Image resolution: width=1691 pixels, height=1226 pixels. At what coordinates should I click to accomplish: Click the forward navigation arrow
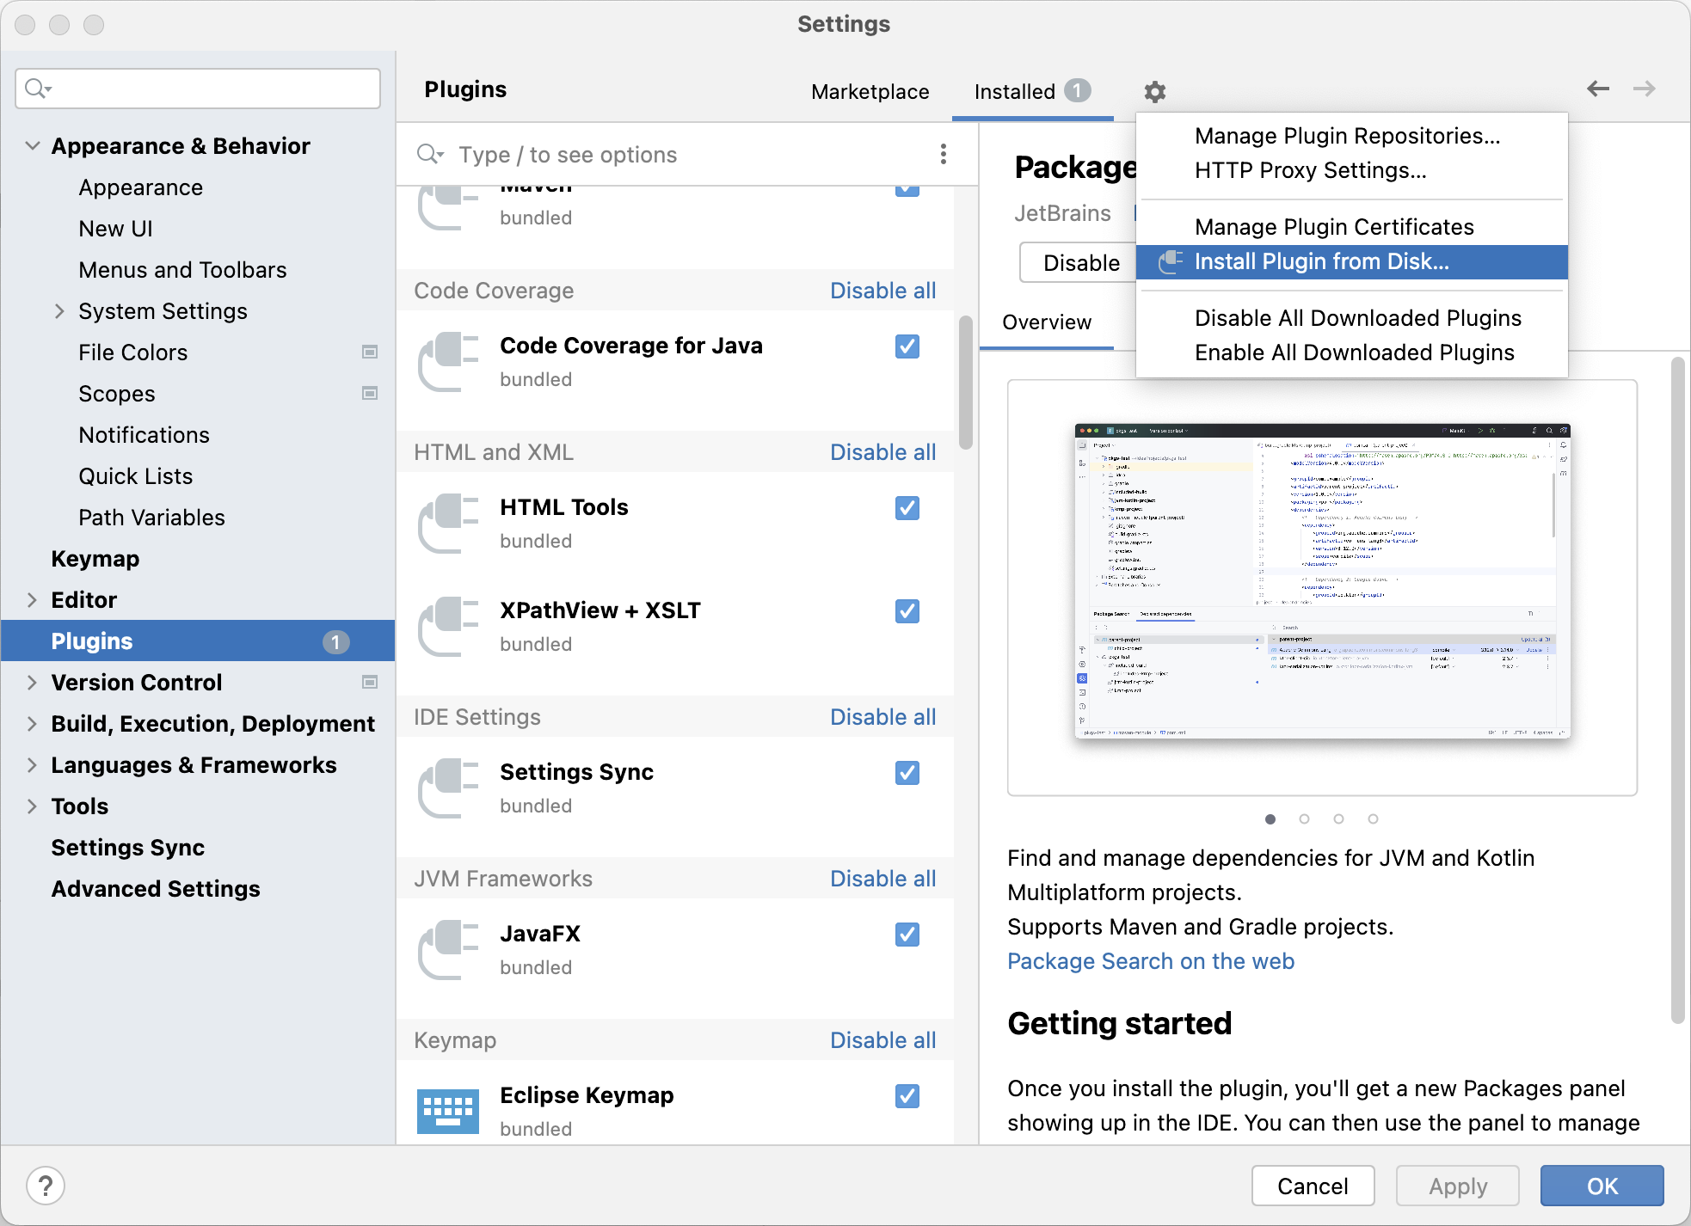click(1645, 89)
